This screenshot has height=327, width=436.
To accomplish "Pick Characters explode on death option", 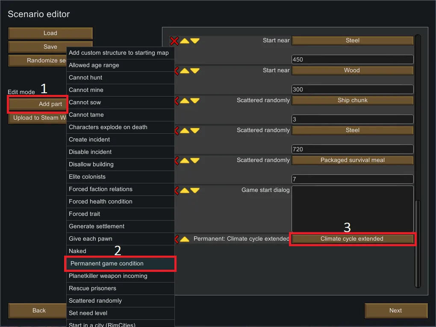I will [x=120, y=127].
